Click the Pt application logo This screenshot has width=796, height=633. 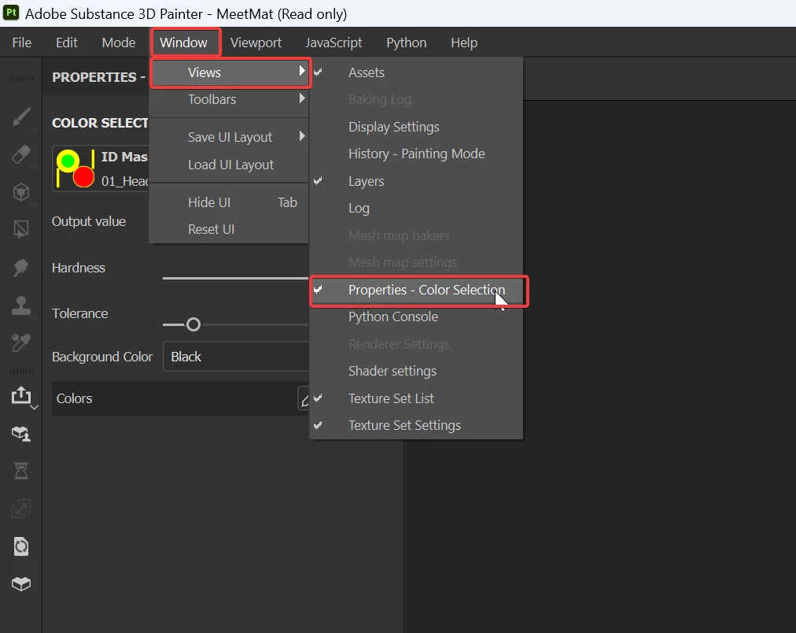click(x=11, y=12)
